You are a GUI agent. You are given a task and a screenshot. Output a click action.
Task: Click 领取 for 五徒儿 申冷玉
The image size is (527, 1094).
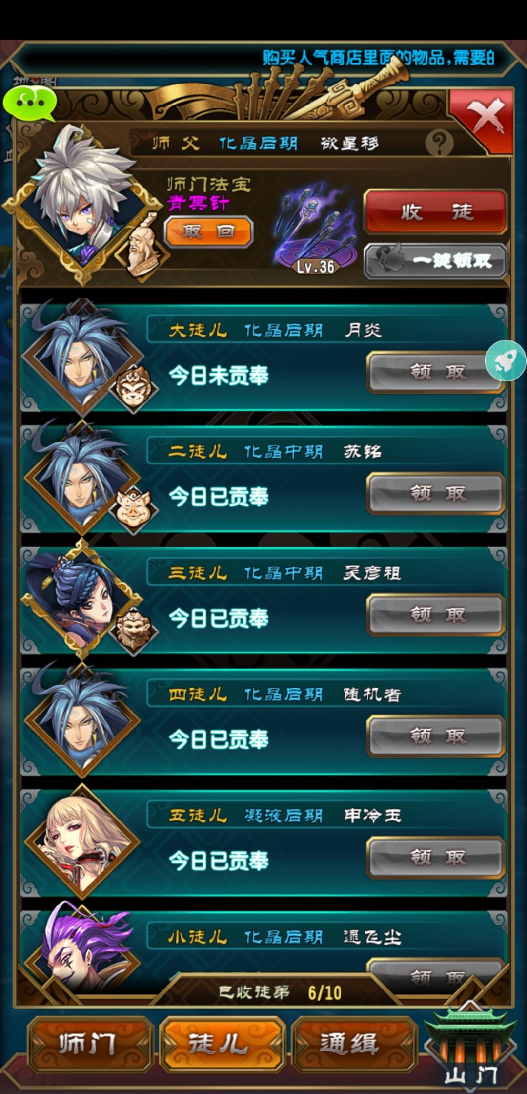pyautogui.click(x=436, y=857)
